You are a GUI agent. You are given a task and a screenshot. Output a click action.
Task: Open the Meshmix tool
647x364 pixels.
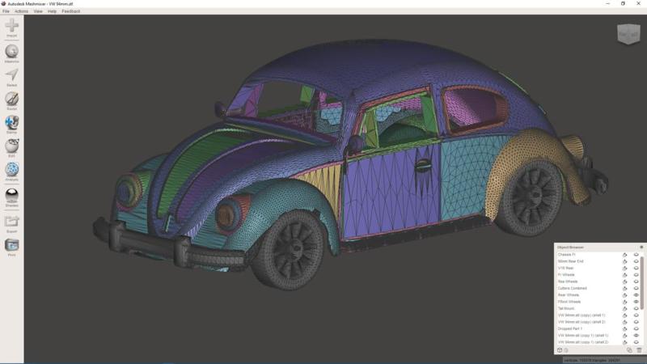point(11,52)
